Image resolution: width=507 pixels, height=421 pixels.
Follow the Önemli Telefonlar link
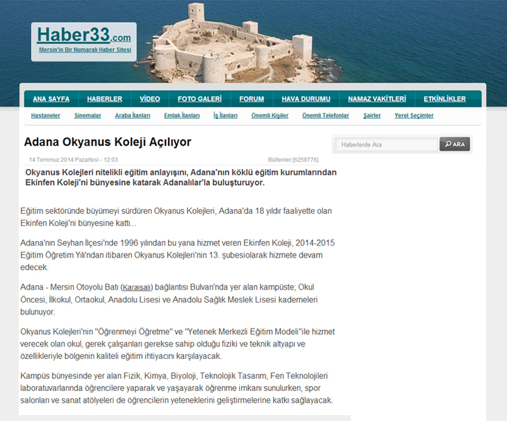click(x=325, y=115)
